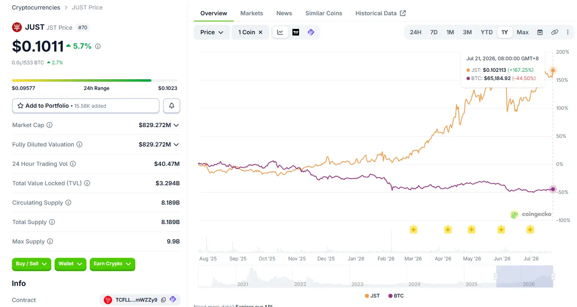Click the May '26 news marker
This screenshot has width=577, height=307.
pos(472,229)
